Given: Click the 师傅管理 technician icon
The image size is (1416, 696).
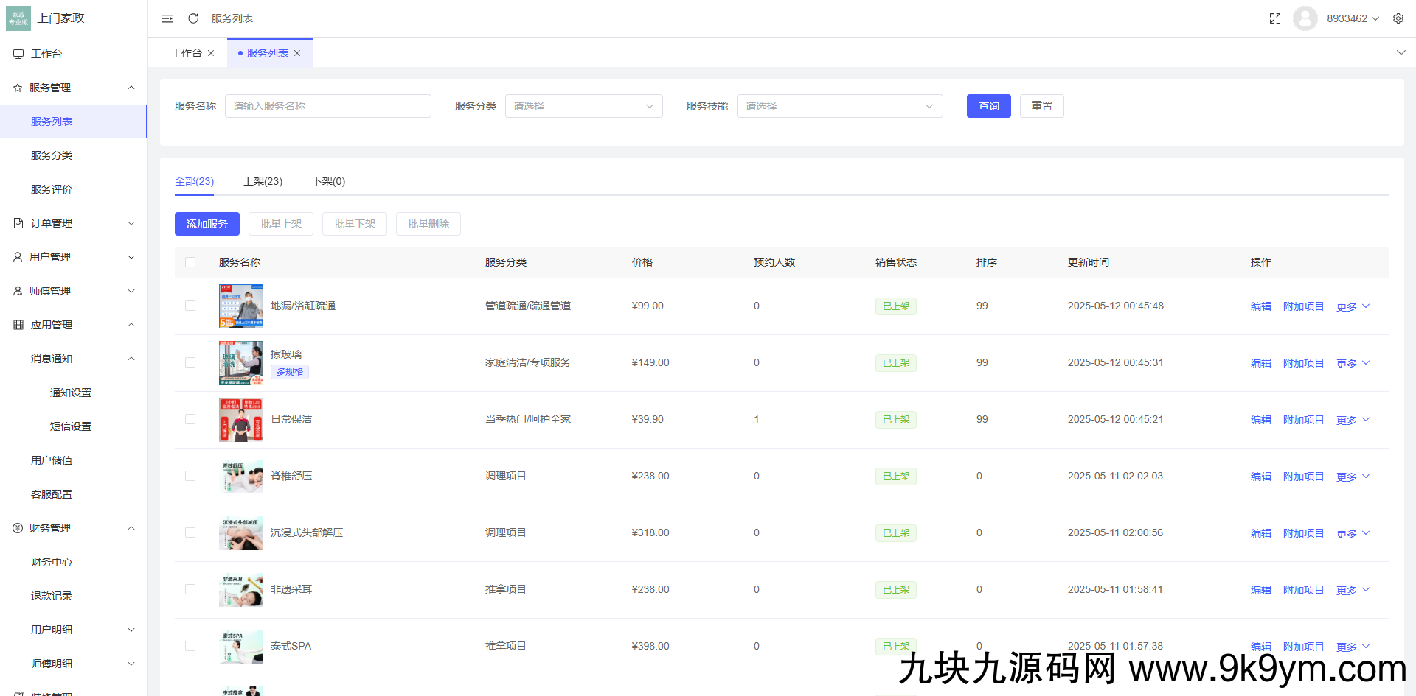Looking at the screenshot, I should pyautogui.click(x=18, y=290).
